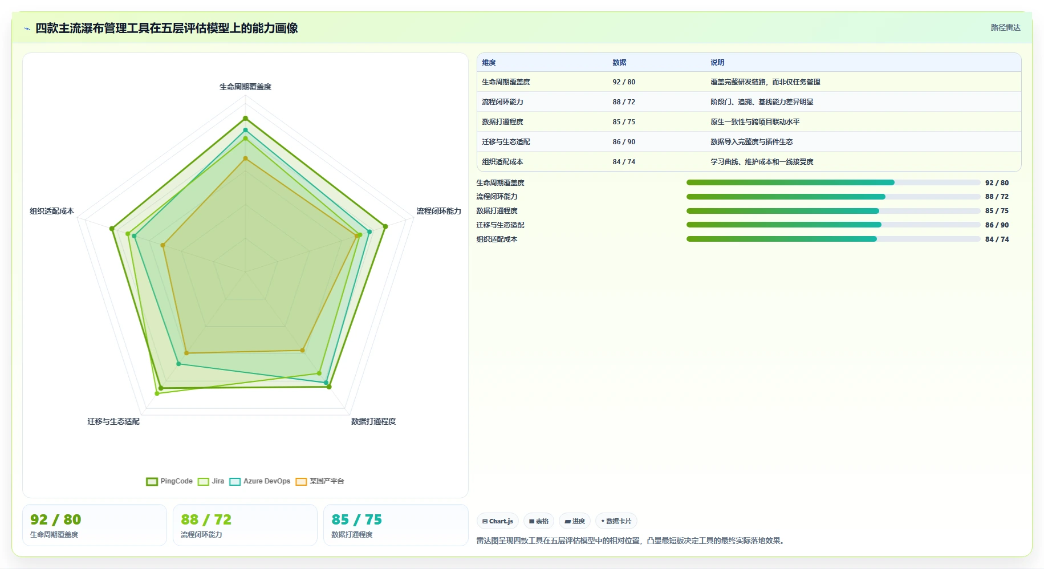The image size is (1044, 569).
Task: Click the 组织适配成本 progress bar
Action: (x=833, y=239)
